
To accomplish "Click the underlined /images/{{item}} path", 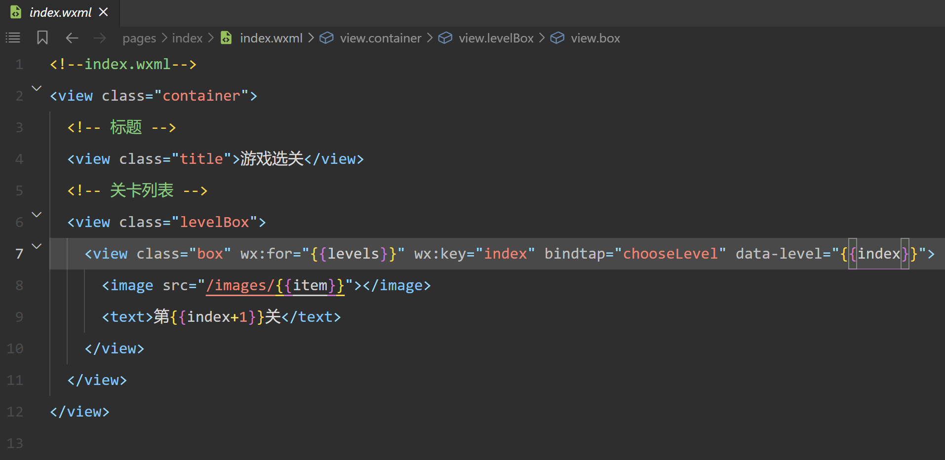I will click(275, 286).
